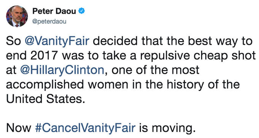Open the Peter Daou display name link

pyautogui.click(x=54, y=11)
